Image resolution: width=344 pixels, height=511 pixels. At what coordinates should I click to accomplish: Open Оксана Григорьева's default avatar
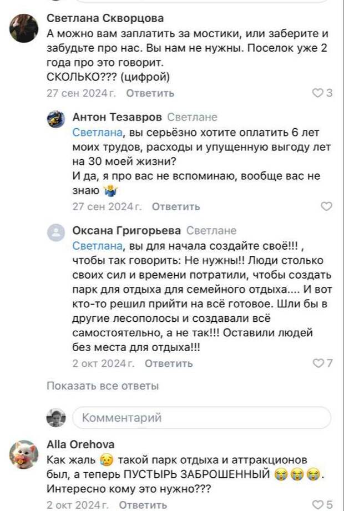[55, 232]
